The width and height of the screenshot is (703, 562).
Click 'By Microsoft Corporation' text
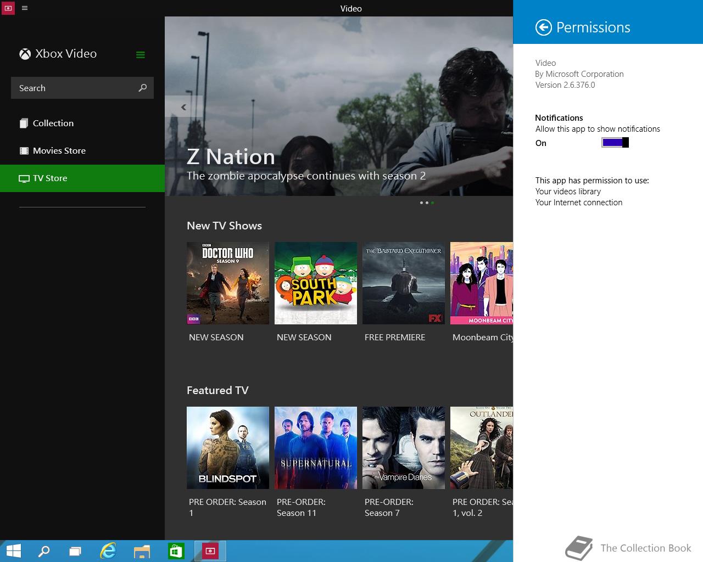[x=579, y=74]
